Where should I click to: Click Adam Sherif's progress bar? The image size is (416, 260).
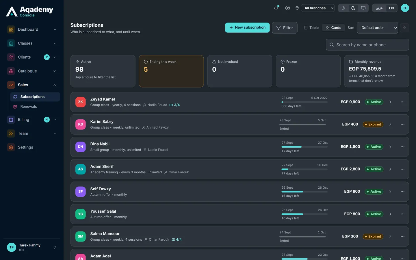[x=304, y=169]
